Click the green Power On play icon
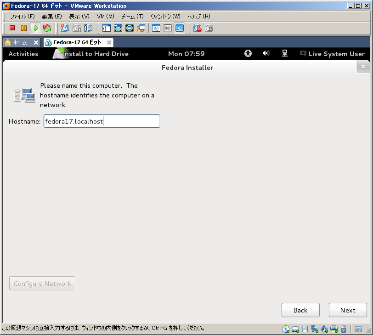This screenshot has height=335, width=373. (35, 28)
